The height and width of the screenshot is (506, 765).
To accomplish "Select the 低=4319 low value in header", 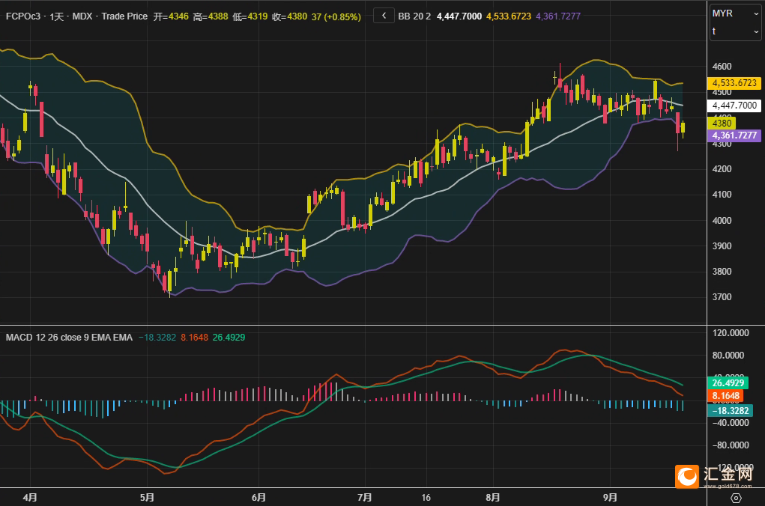I will coord(250,16).
